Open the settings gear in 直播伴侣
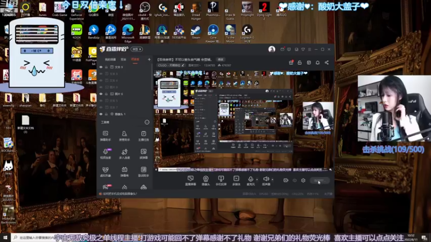Viewport: 431px width, 242px height. (x=303, y=180)
